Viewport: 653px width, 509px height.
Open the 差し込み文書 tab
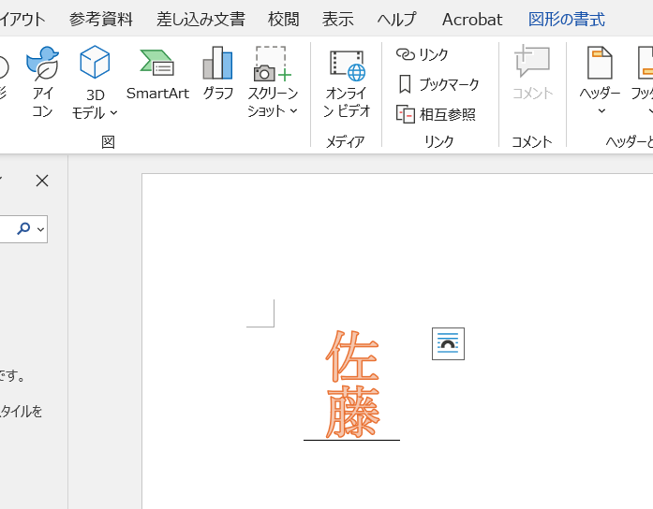[200, 19]
